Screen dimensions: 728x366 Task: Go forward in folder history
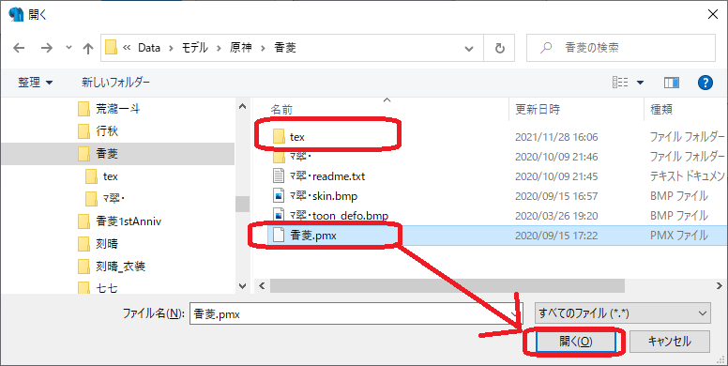click(46, 48)
